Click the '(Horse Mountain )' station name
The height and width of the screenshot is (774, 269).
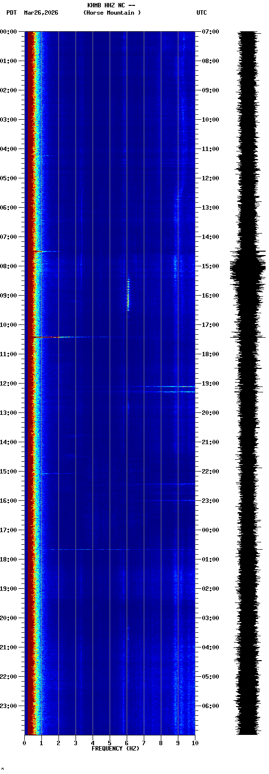click(112, 13)
